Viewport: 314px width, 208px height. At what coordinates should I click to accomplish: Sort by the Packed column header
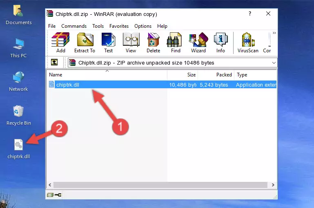[216, 75]
